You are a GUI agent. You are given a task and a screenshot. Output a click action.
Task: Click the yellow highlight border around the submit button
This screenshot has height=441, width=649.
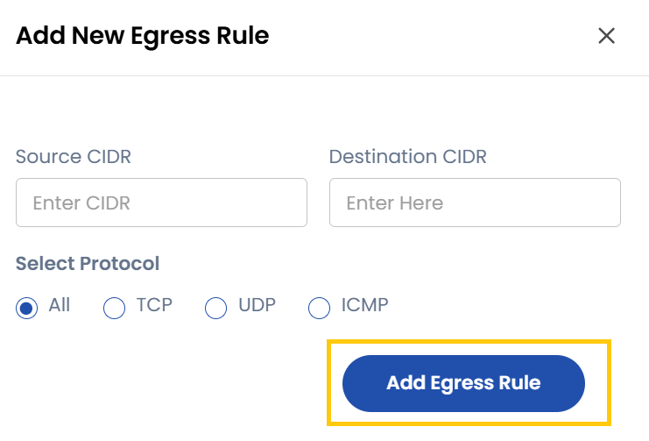click(469, 342)
